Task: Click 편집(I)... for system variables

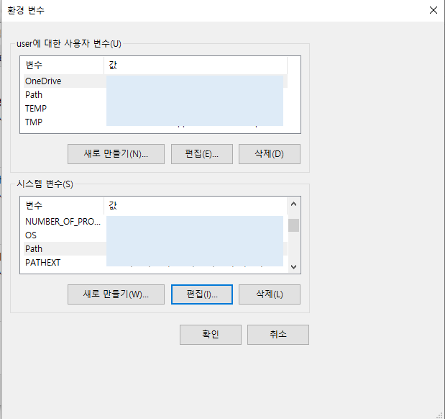Action: pos(202,294)
